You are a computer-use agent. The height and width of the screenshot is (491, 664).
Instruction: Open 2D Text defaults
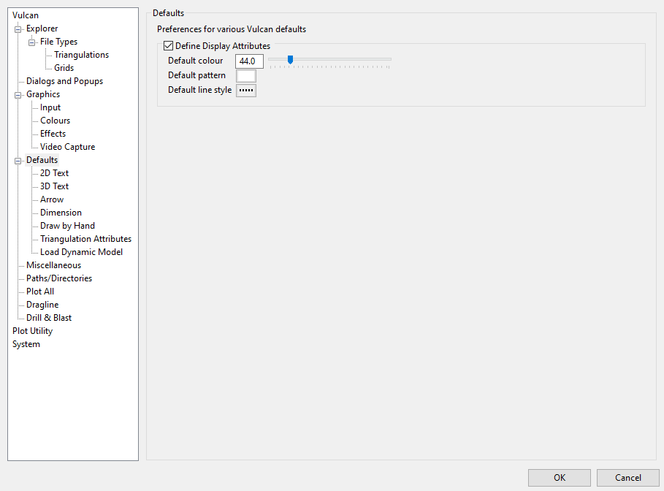click(54, 173)
